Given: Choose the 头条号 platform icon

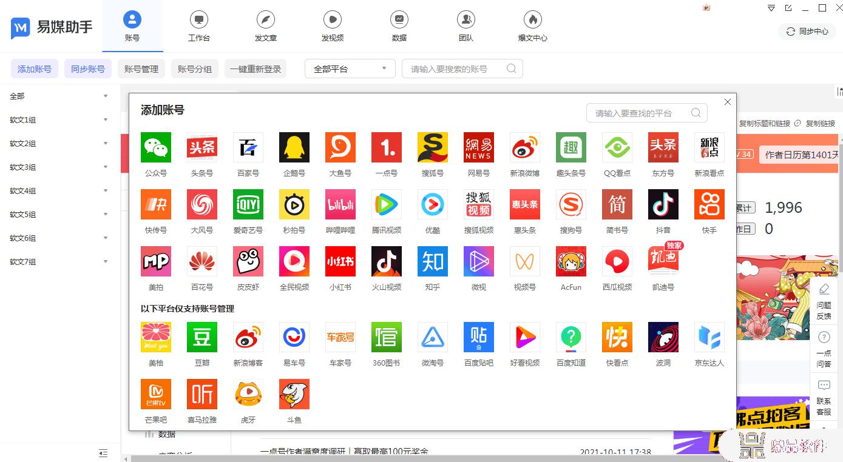Looking at the screenshot, I should [x=202, y=147].
